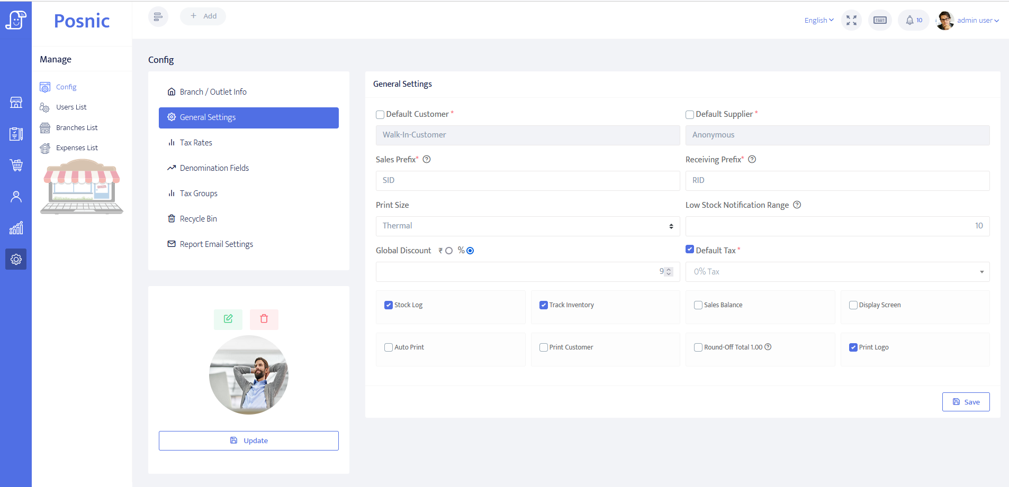The height and width of the screenshot is (487, 1009).
Task: Open the Print Size dropdown
Action: tap(527, 226)
